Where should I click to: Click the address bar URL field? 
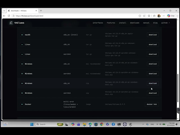pyautogui.click(x=76, y=16)
